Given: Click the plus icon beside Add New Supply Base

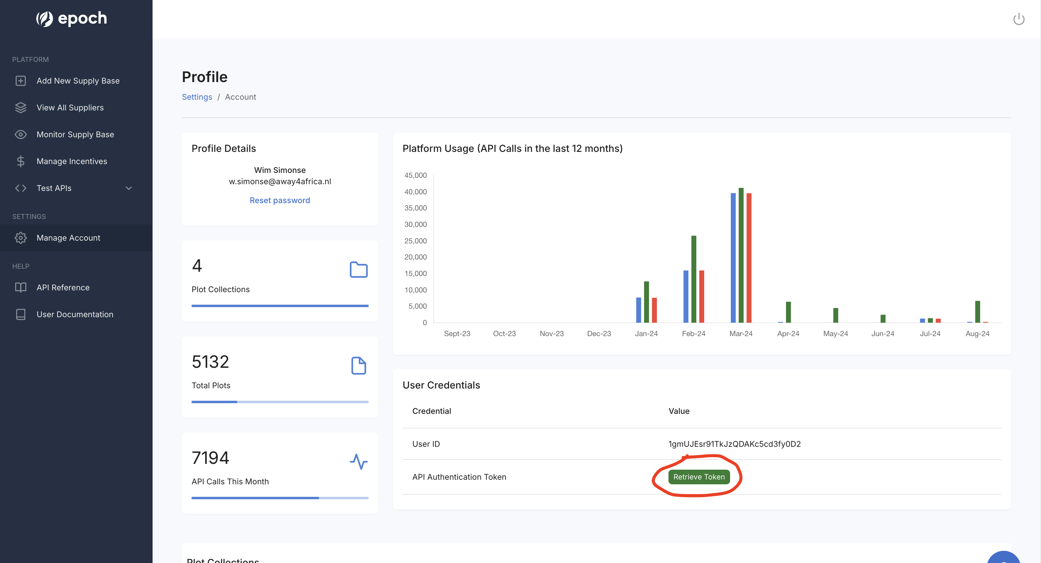Looking at the screenshot, I should pyautogui.click(x=21, y=81).
